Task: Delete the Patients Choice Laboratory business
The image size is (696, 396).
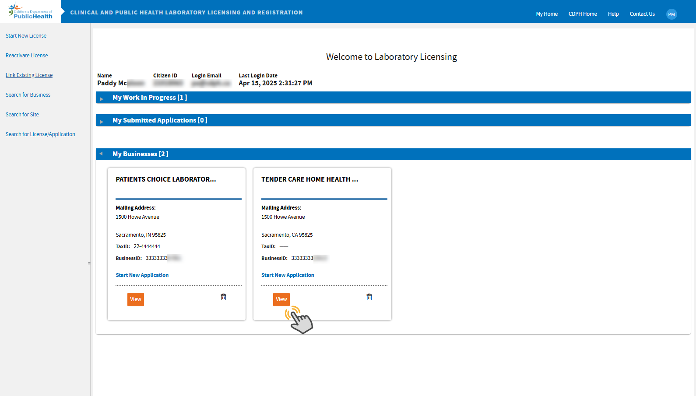Action: [223, 297]
